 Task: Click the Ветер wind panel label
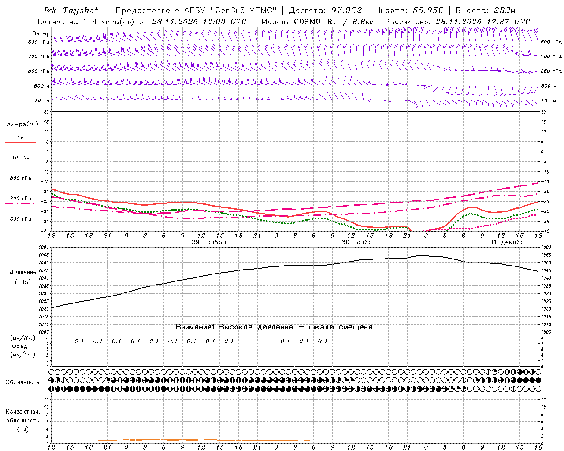(x=41, y=33)
